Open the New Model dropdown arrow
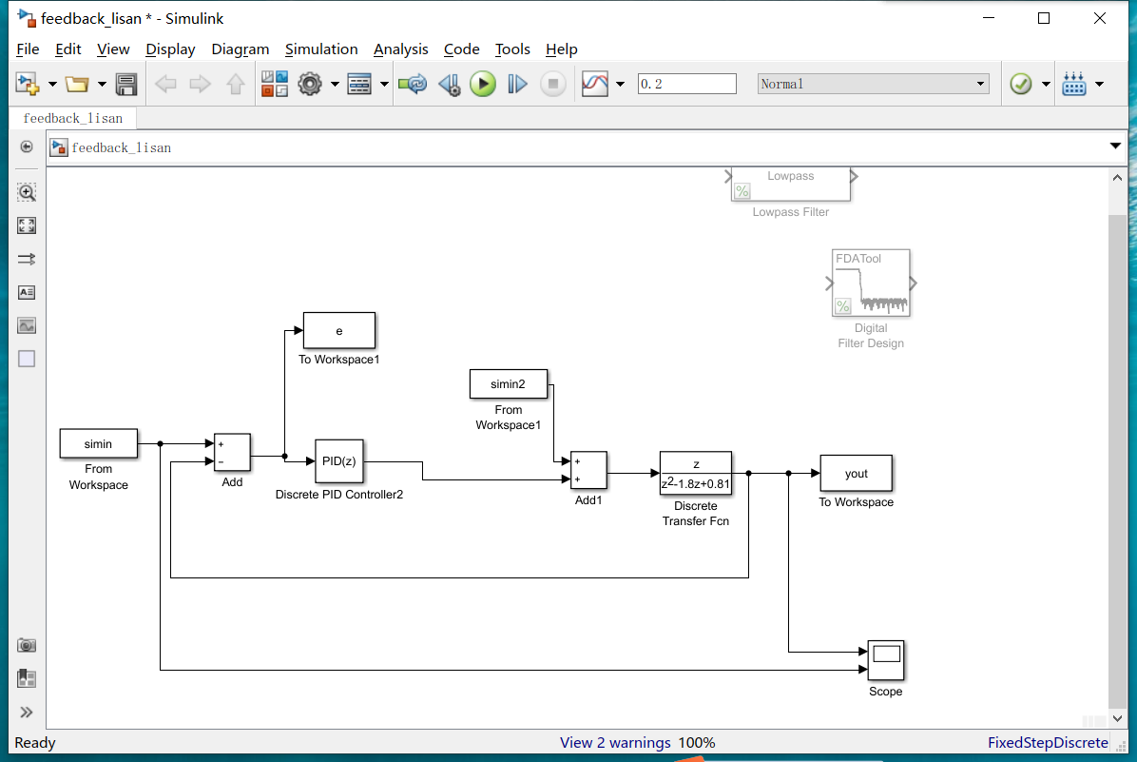 click(52, 84)
